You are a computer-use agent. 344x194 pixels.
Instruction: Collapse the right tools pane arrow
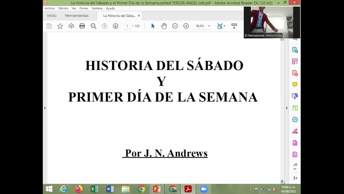[286, 108]
